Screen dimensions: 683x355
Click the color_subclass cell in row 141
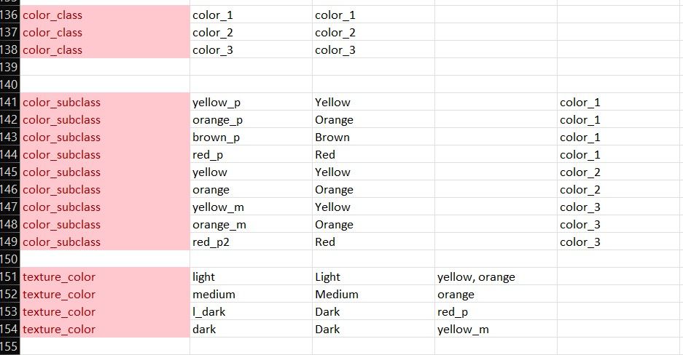point(105,103)
